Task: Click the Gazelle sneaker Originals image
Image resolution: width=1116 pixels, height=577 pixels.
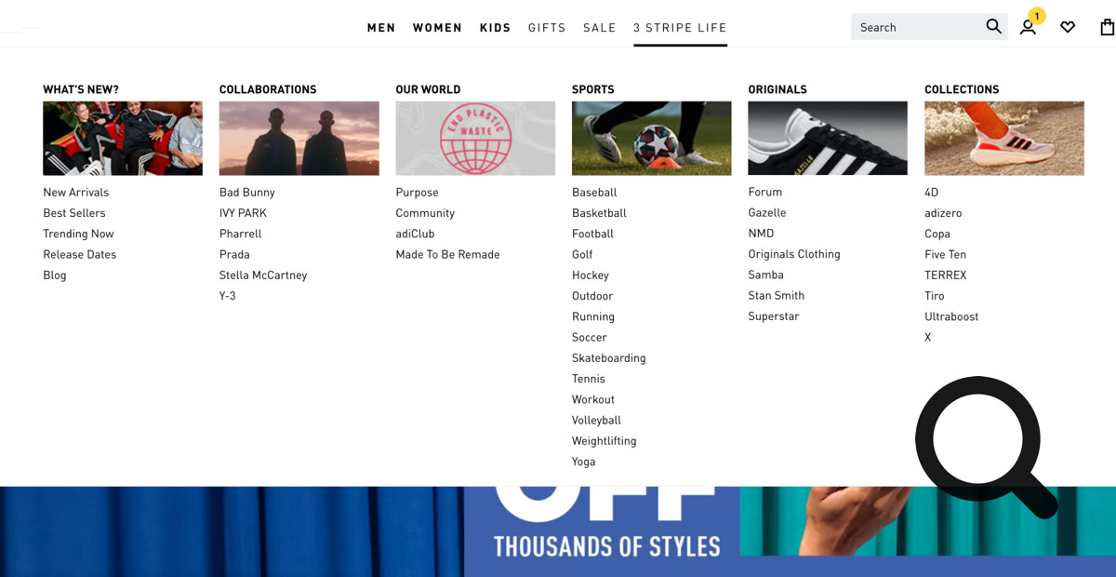Action: 827,139
